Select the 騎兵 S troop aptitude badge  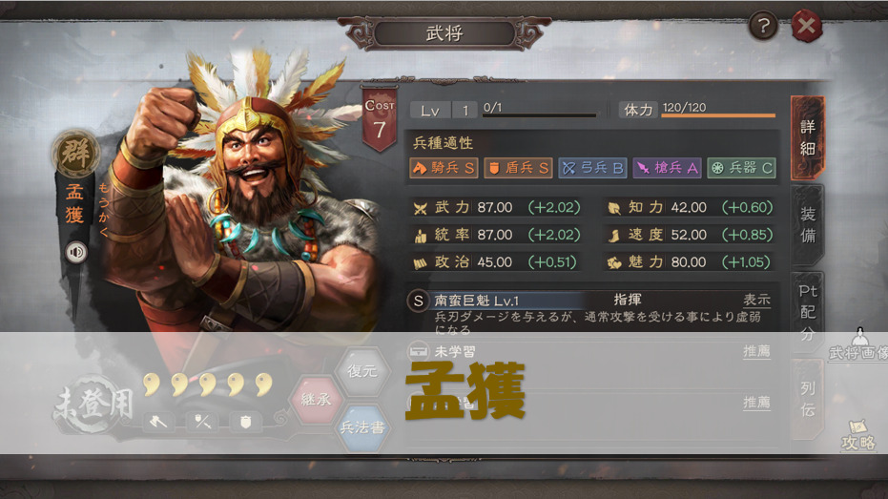[444, 168]
